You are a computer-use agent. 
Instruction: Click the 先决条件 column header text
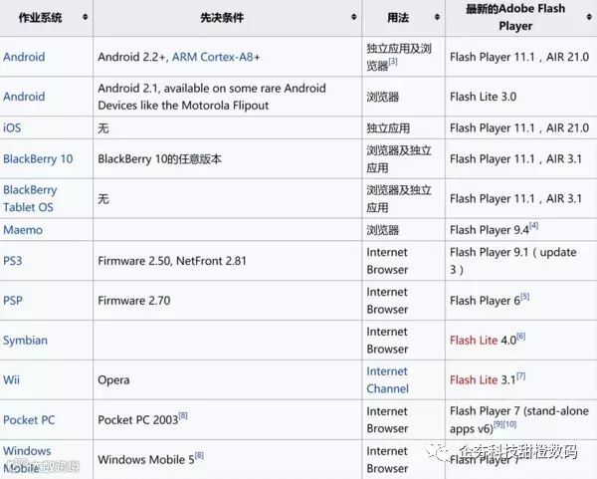[222, 17]
